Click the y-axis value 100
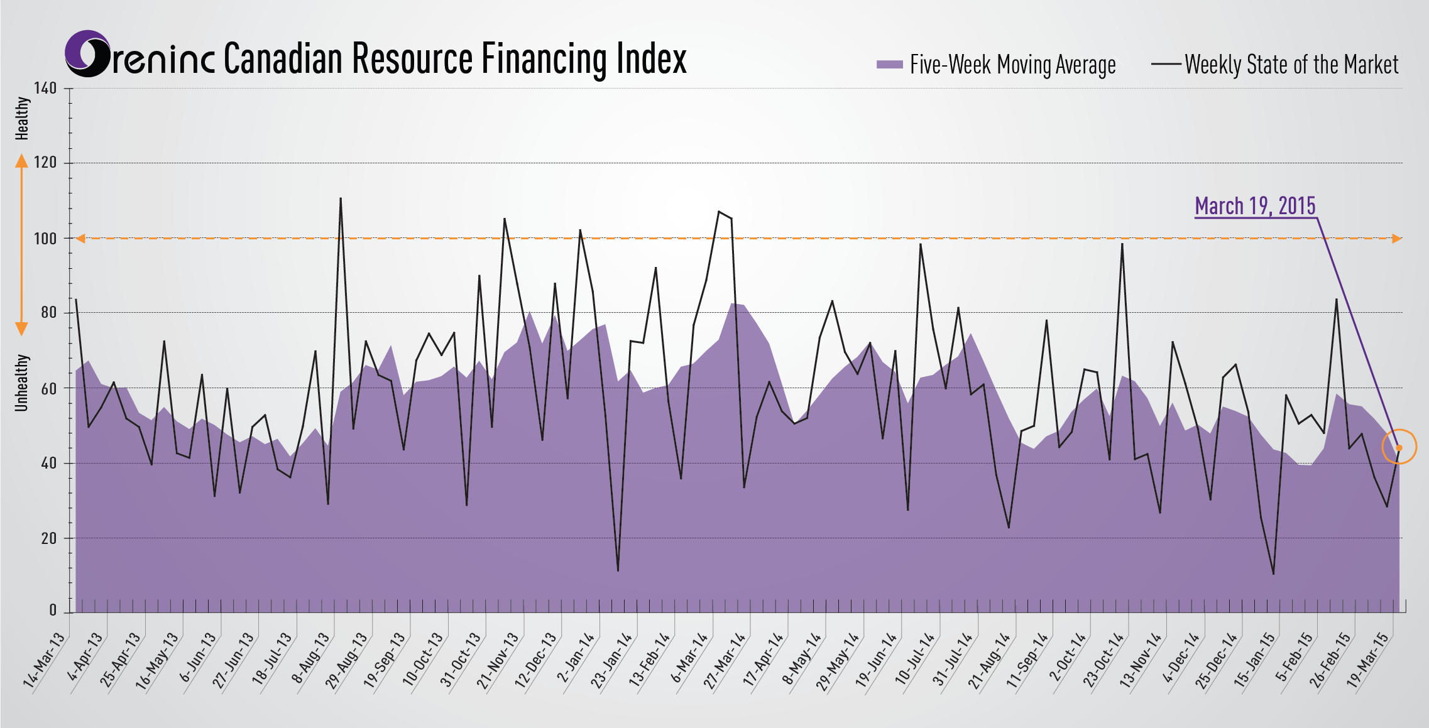The image size is (1429, 728). point(45,239)
